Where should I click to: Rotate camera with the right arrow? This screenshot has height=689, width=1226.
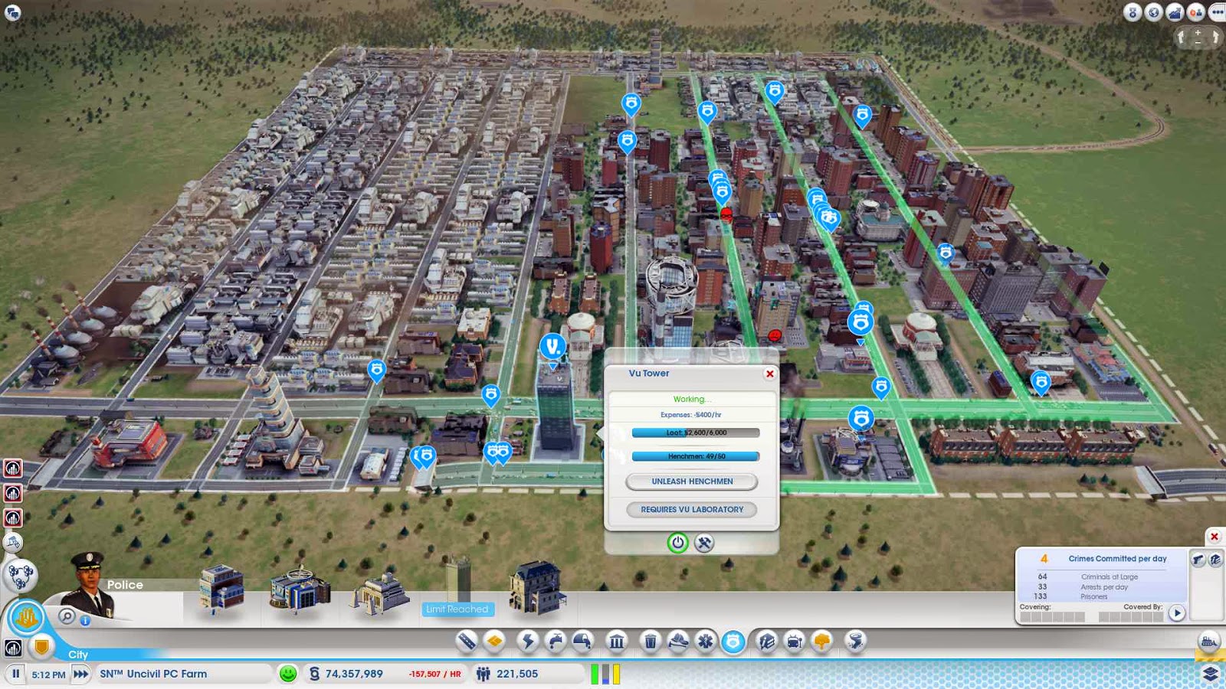coord(1215,37)
